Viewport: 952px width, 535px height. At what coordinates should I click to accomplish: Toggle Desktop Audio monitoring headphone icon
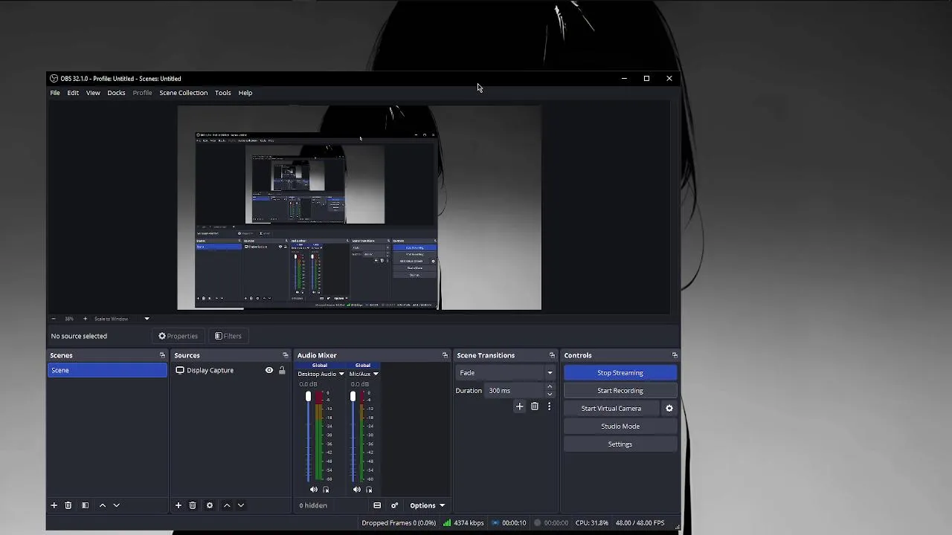point(326,489)
